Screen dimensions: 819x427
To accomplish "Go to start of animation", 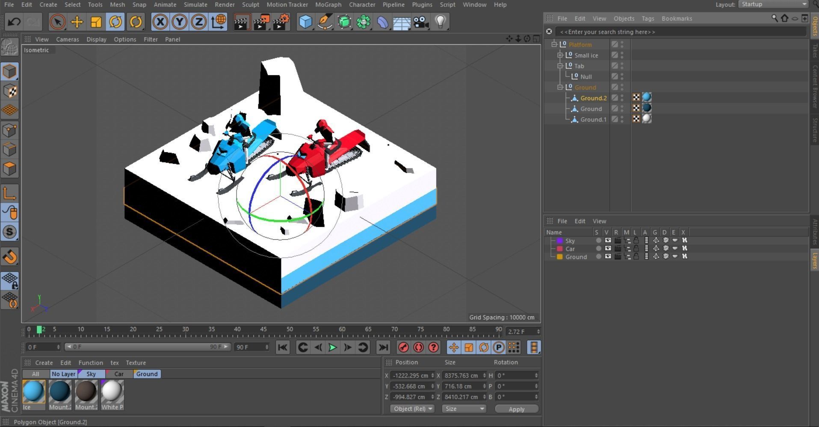I will (283, 347).
